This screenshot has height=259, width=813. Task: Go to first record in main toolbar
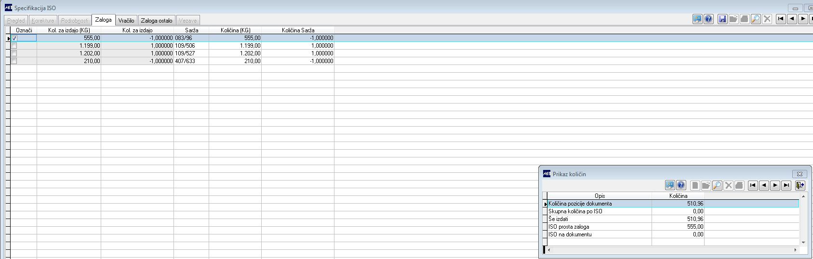[781, 19]
